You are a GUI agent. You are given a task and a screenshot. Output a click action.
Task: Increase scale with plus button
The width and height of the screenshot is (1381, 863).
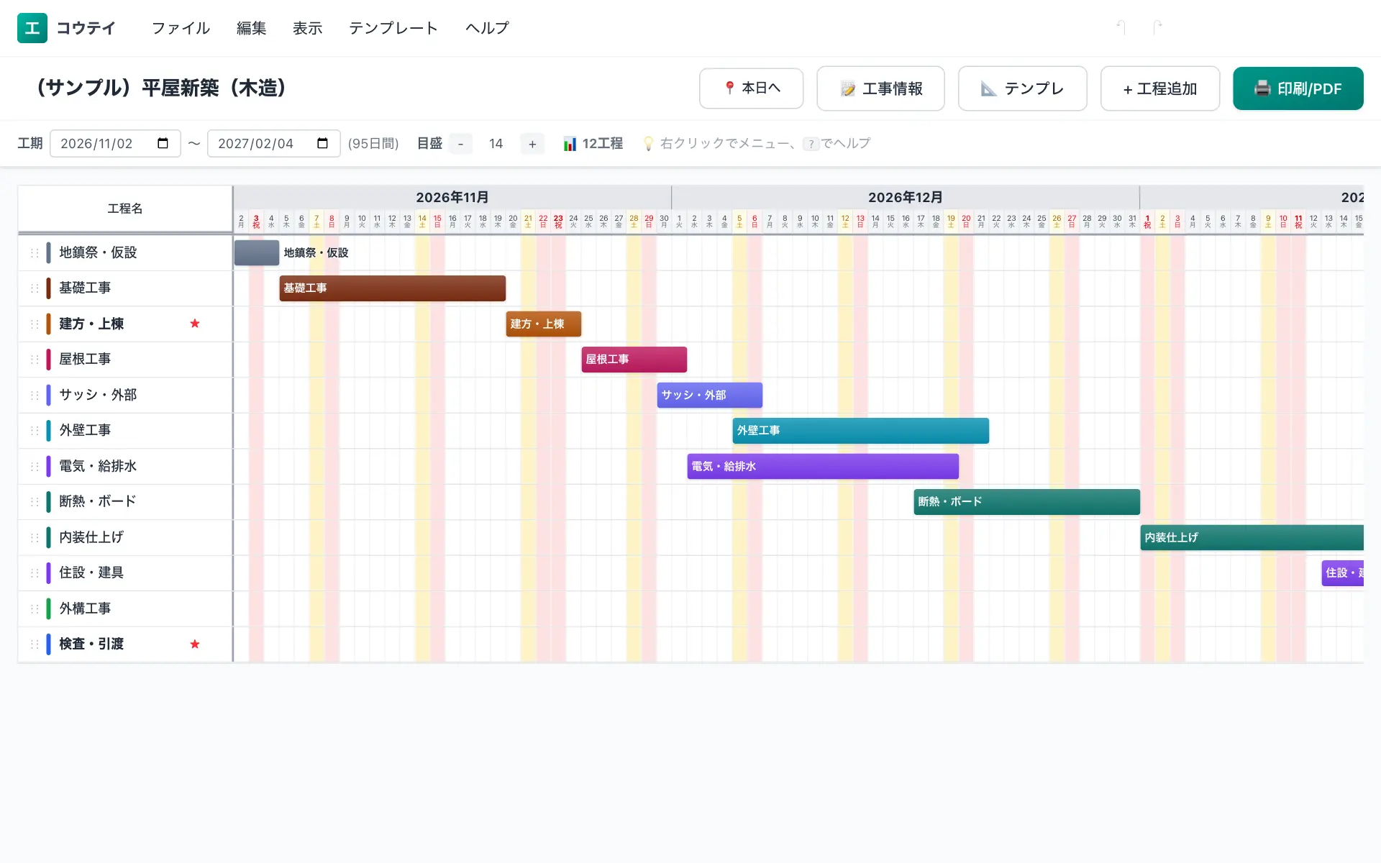click(532, 144)
